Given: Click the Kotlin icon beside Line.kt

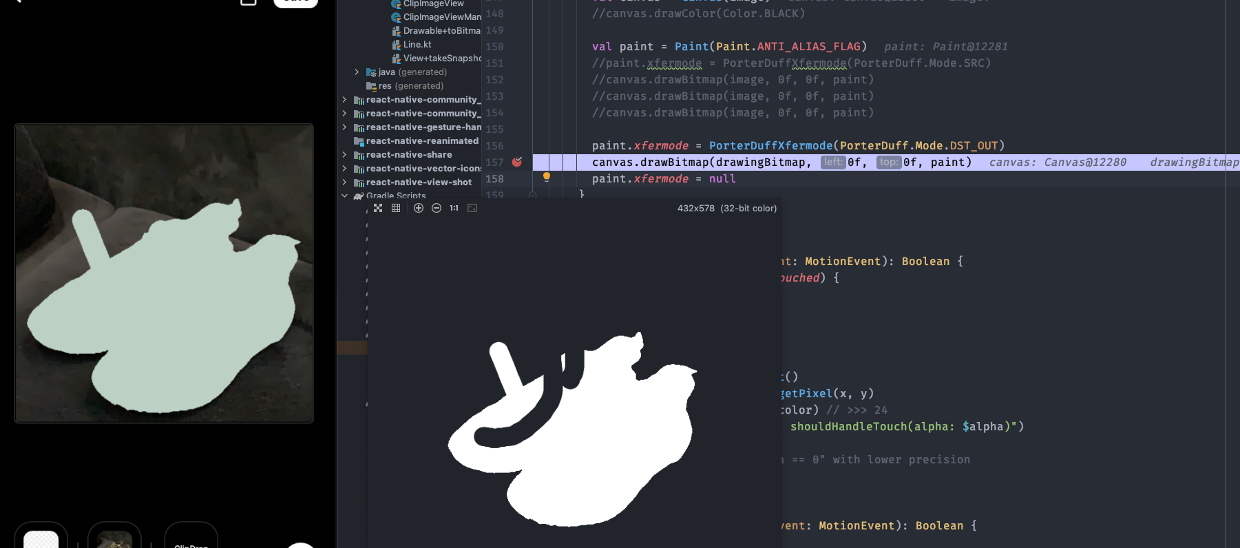Looking at the screenshot, I should [396, 45].
